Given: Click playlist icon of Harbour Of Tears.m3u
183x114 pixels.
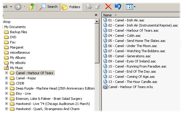Looking at the screenshot, I should click(105, 87).
